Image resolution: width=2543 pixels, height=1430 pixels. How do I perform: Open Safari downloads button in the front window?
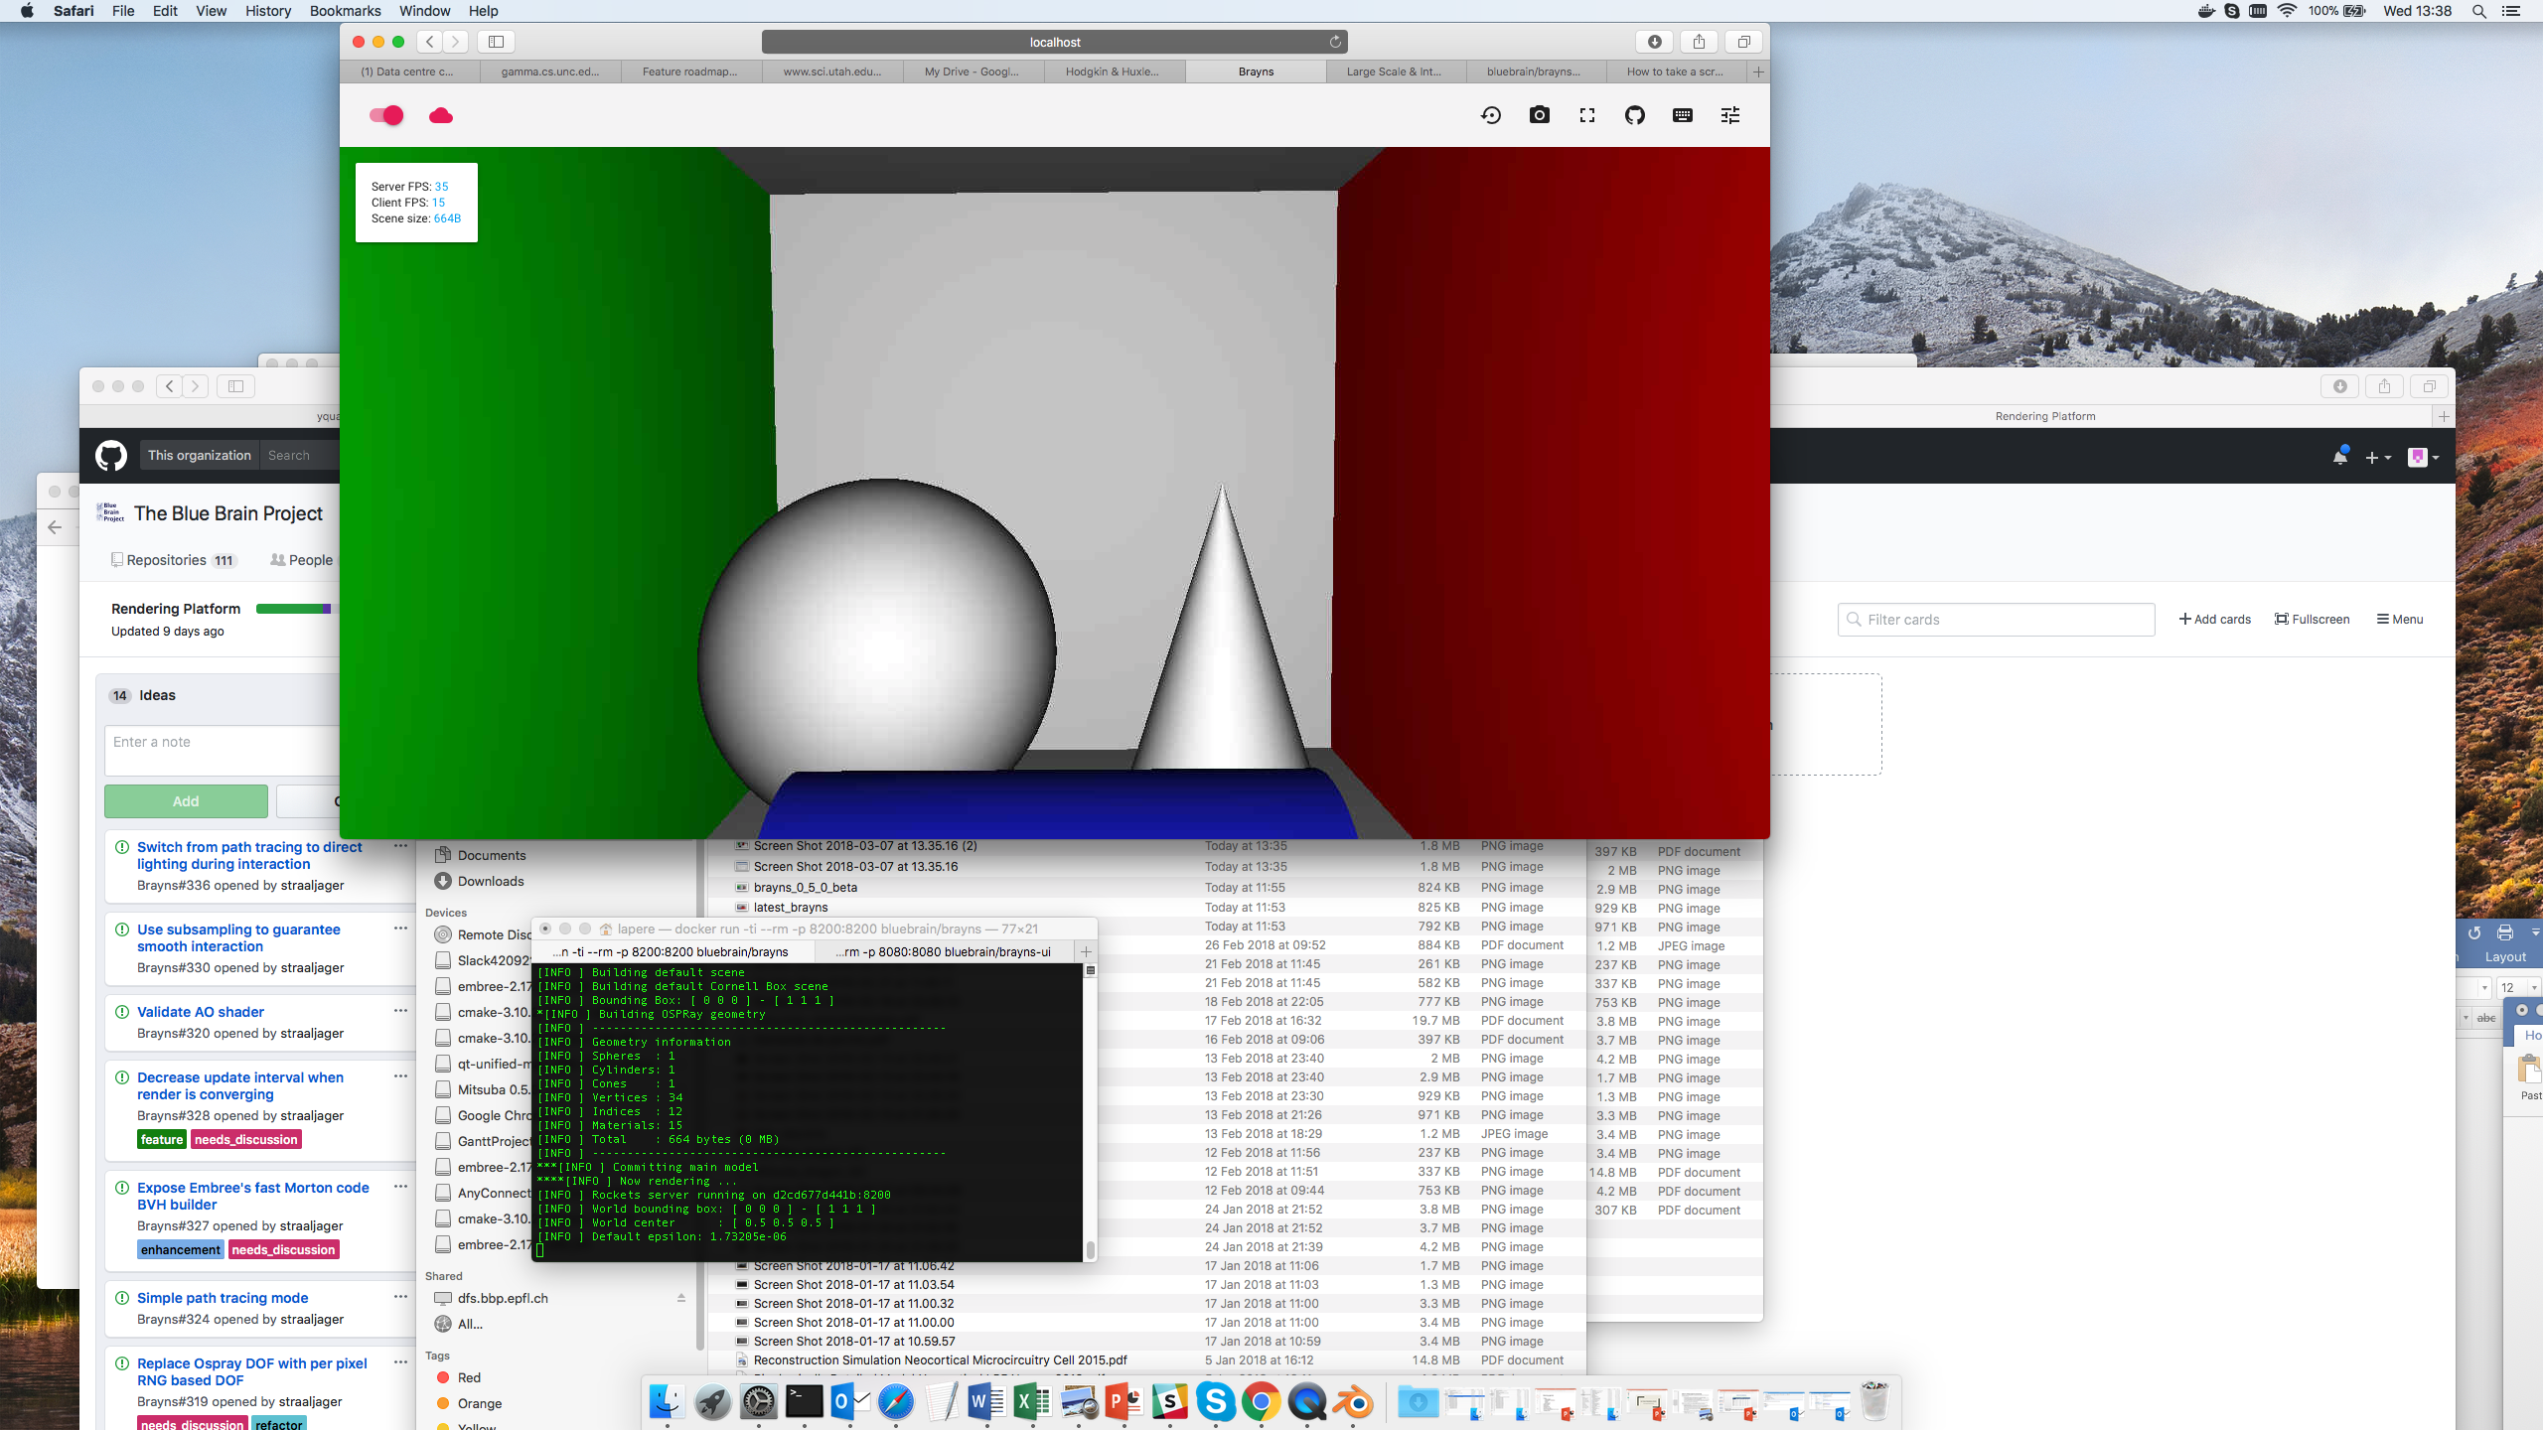(x=1655, y=42)
